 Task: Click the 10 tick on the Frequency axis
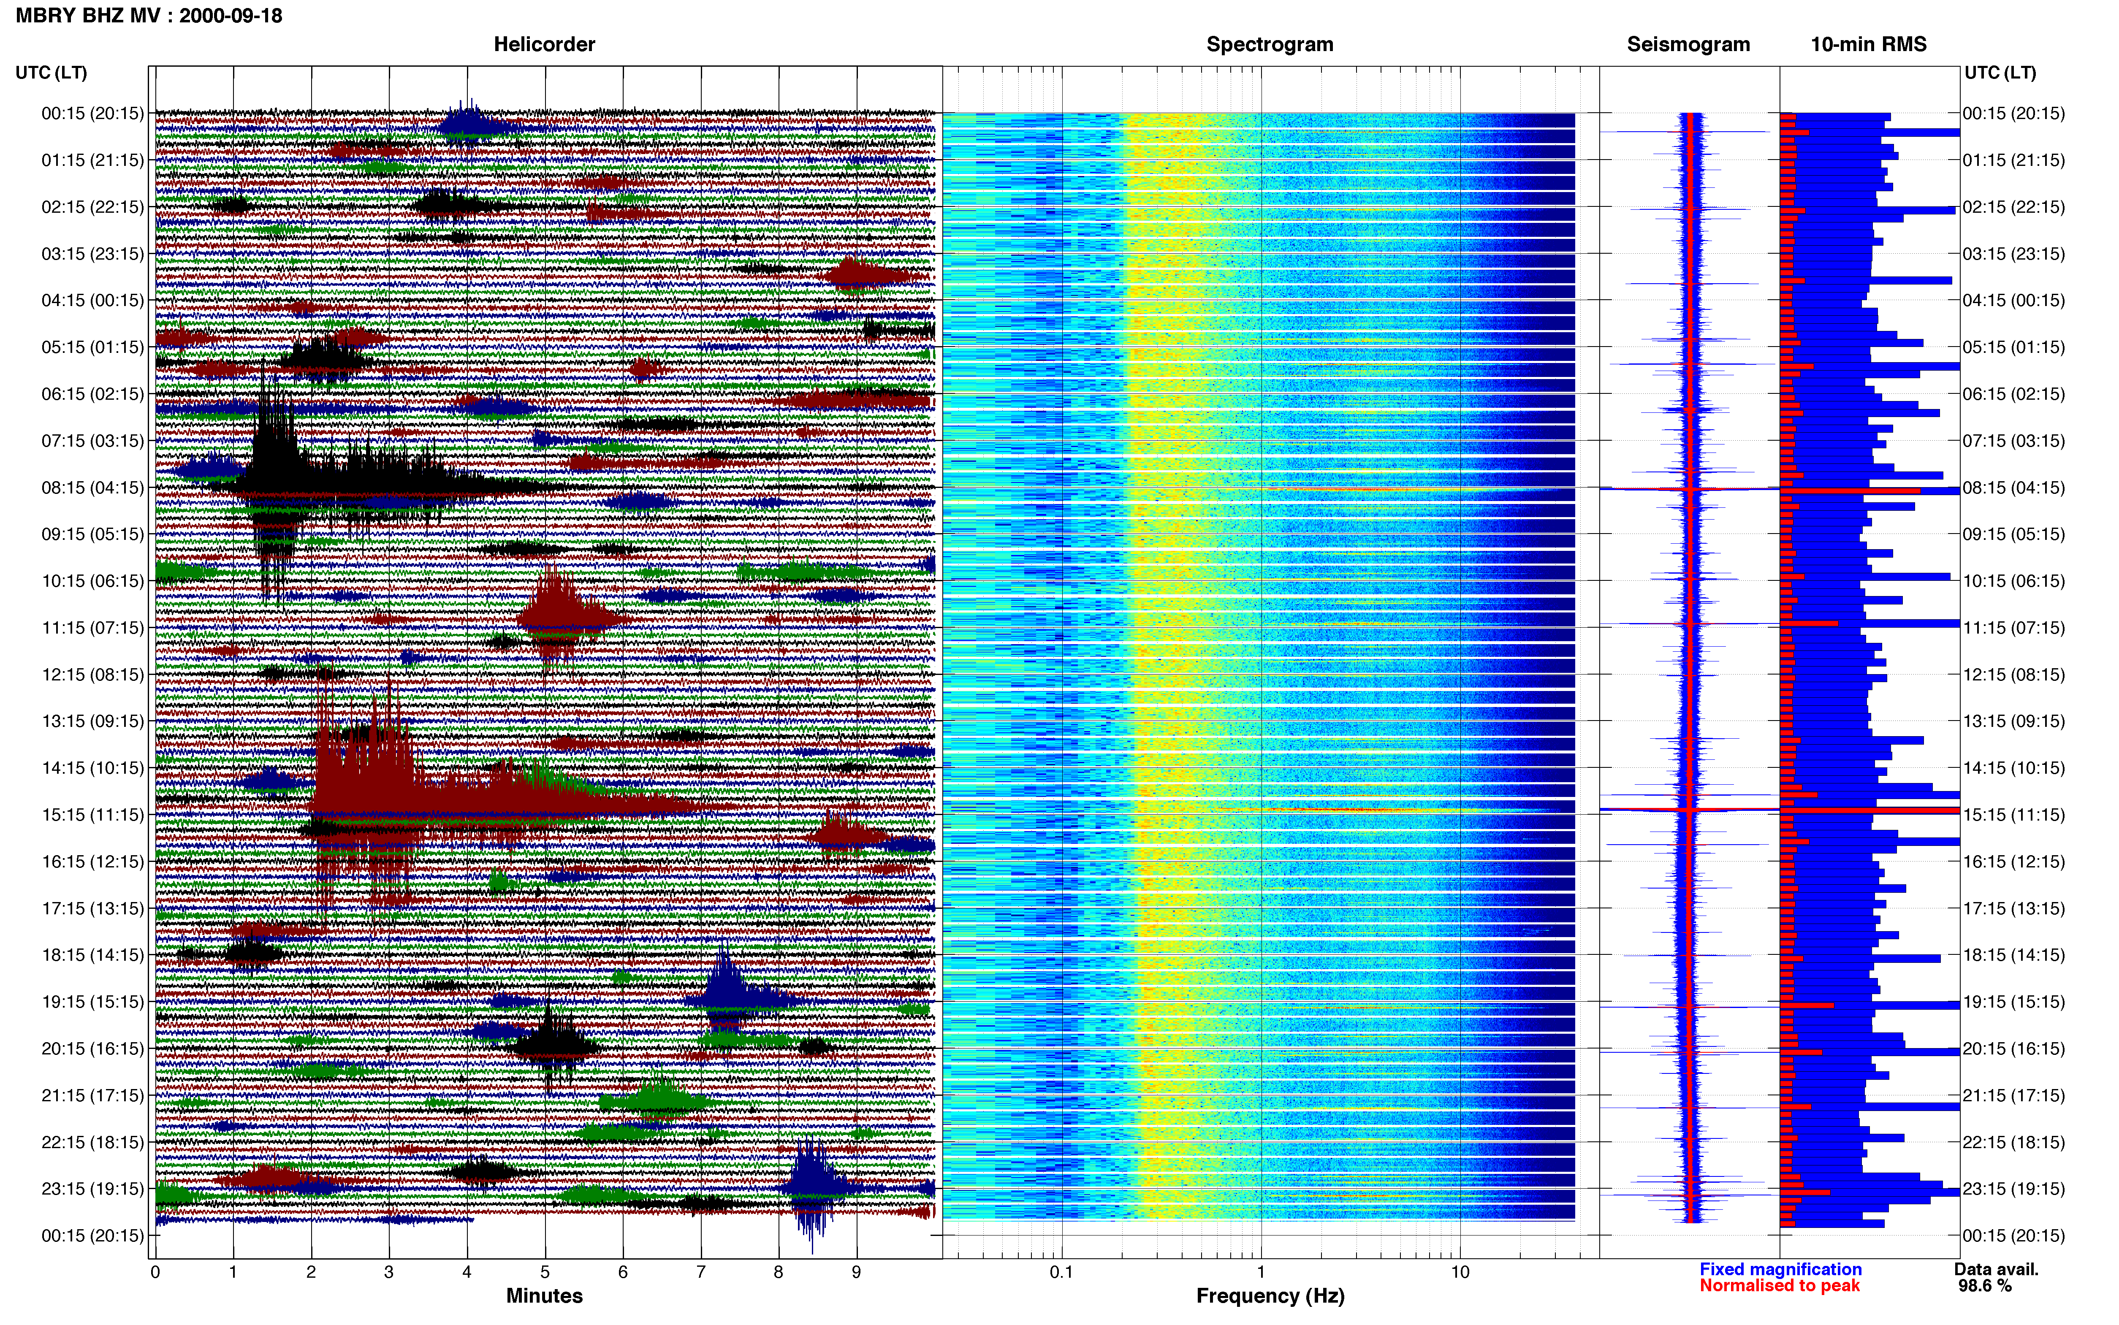point(1460,1271)
